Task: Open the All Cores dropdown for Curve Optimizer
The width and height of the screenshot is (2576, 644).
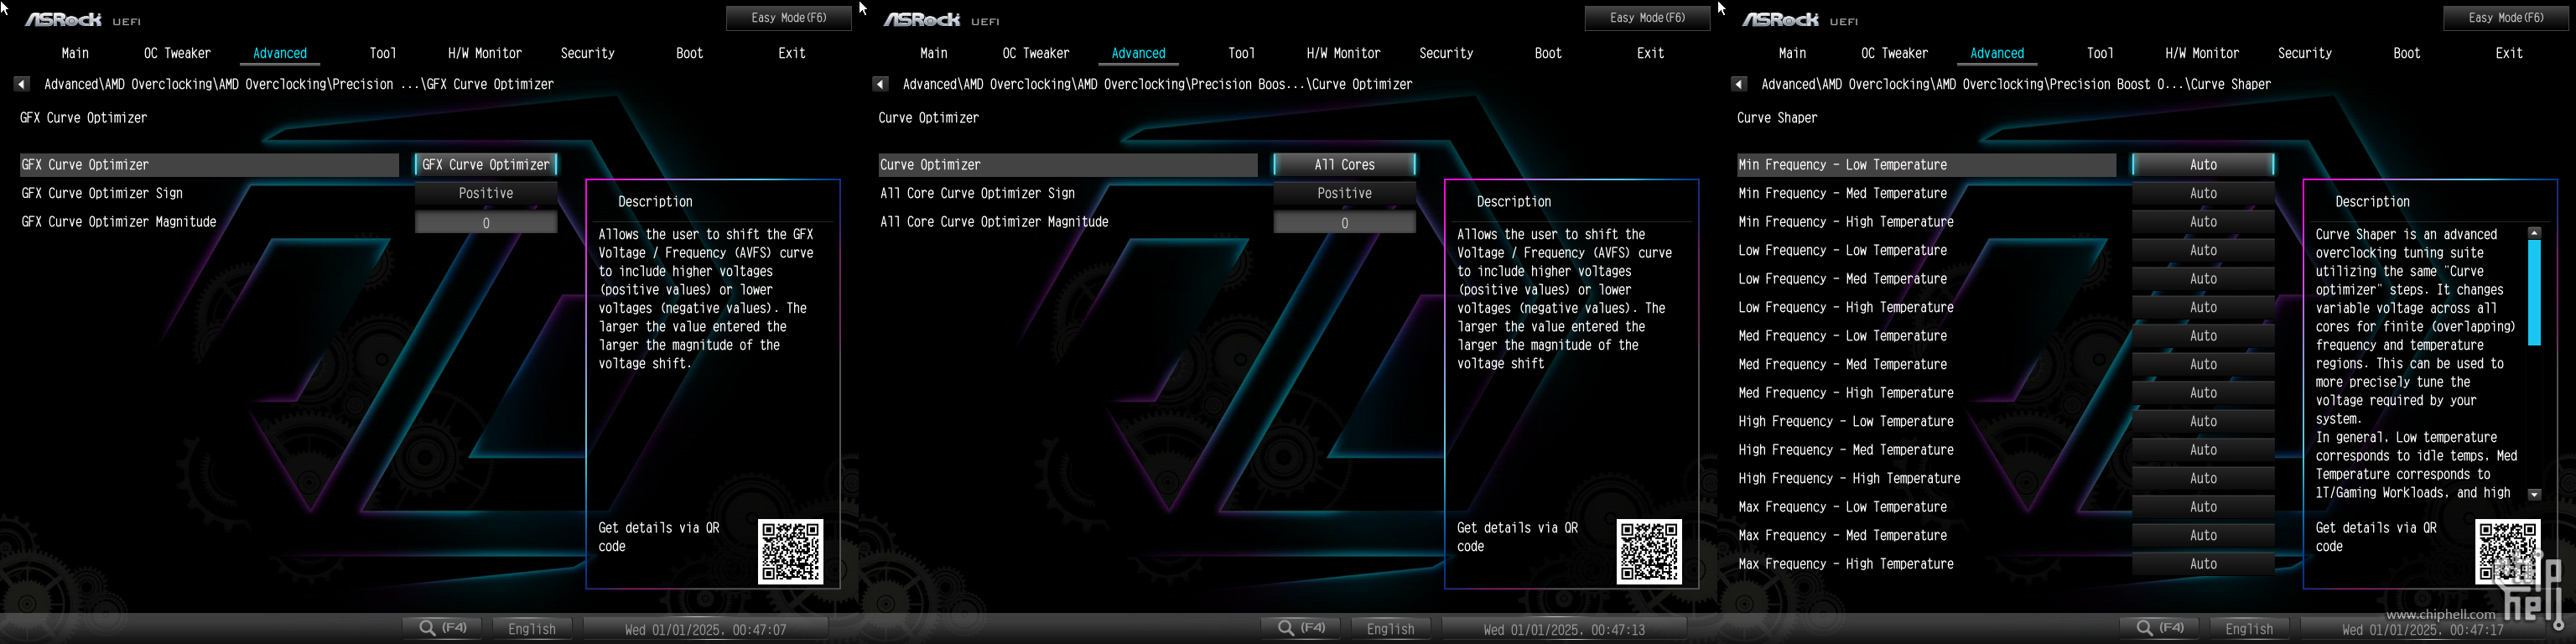Action: pos(1344,165)
